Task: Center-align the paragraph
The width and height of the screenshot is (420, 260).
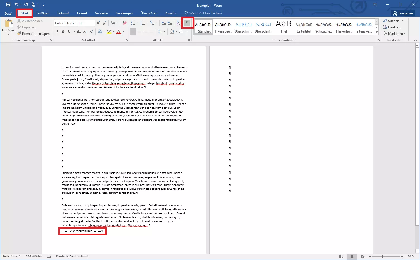Action: (139, 31)
